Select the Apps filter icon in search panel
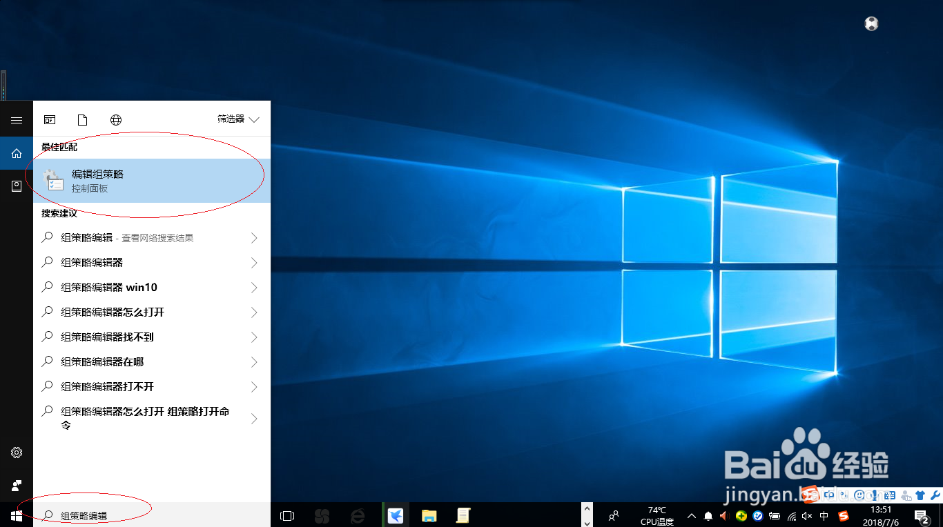The image size is (943, 527). 49,119
